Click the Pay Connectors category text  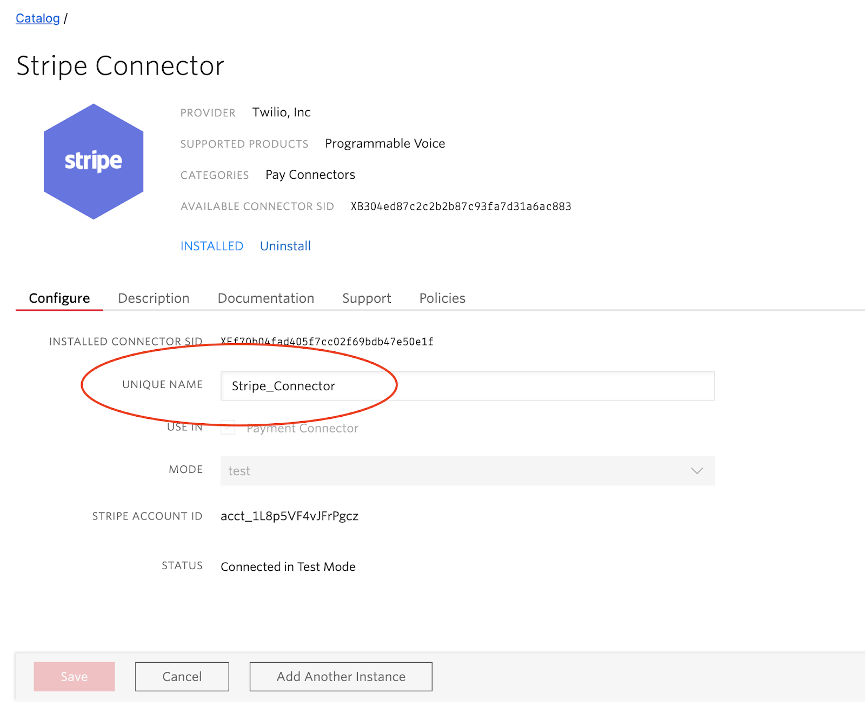click(x=310, y=175)
